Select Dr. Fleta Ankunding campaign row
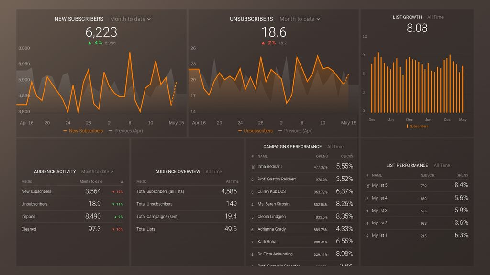This screenshot has height=275, width=490. (302, 254)
